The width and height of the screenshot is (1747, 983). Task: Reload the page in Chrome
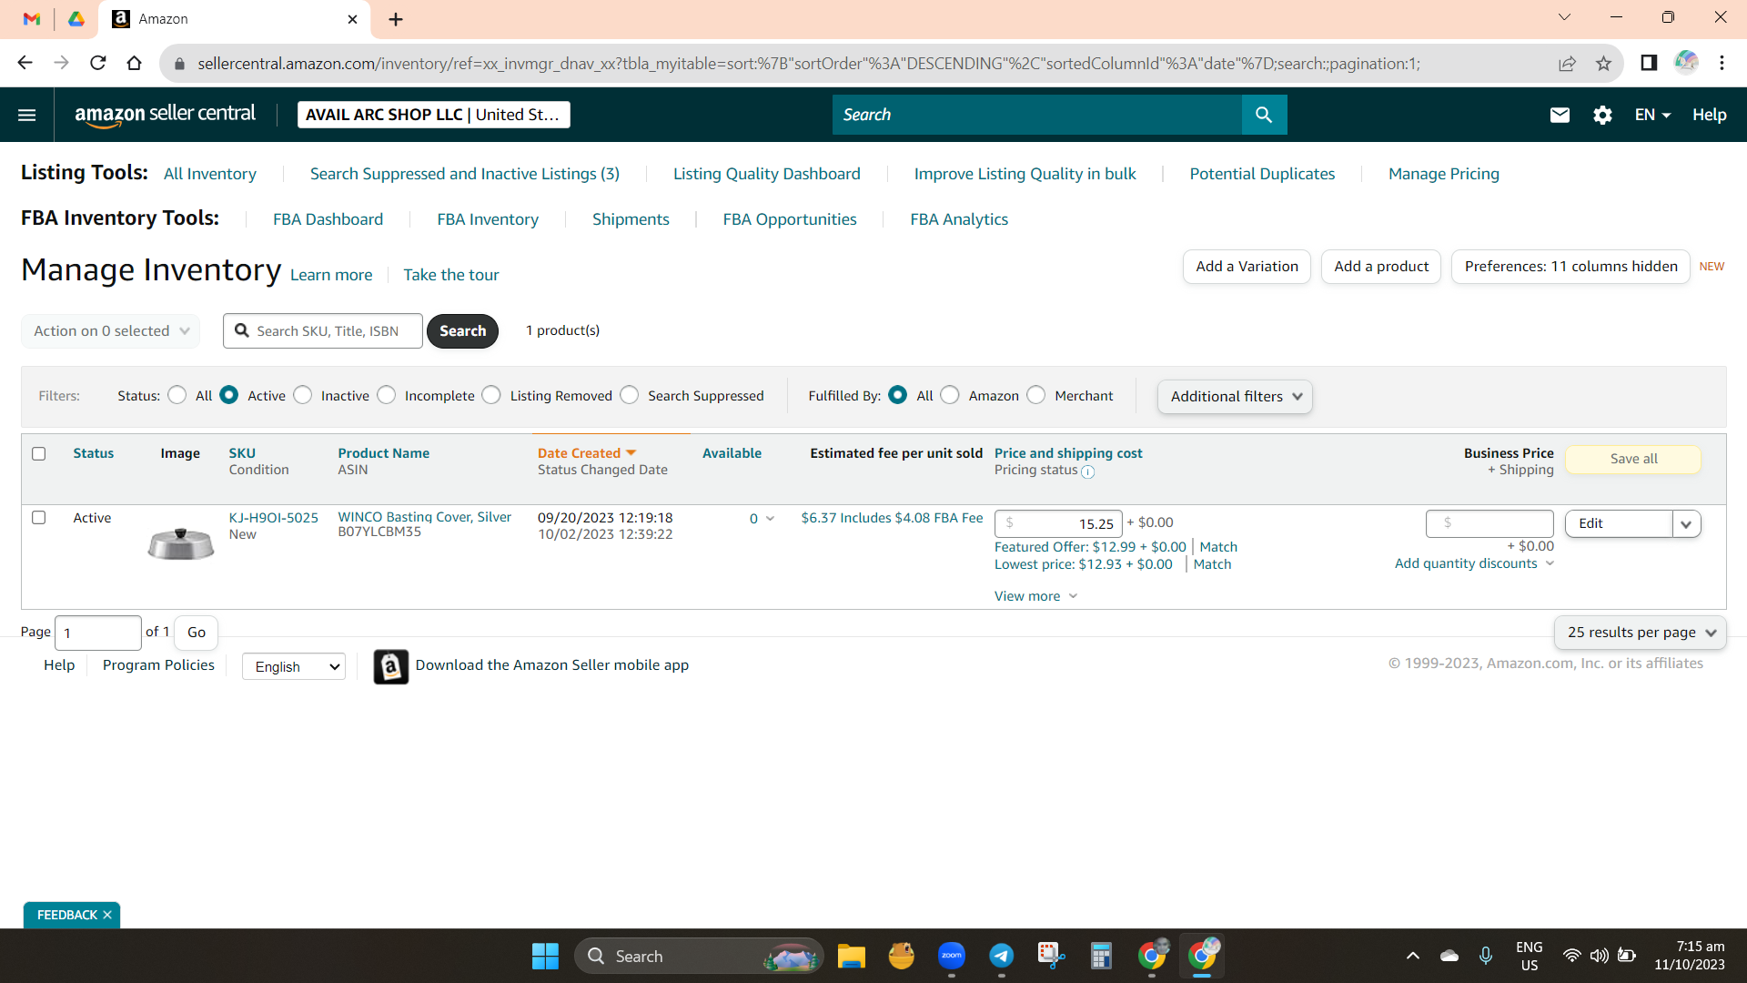(98, 63)
